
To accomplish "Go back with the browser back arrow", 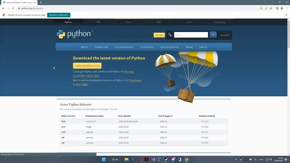I will (x=3, y=8).
